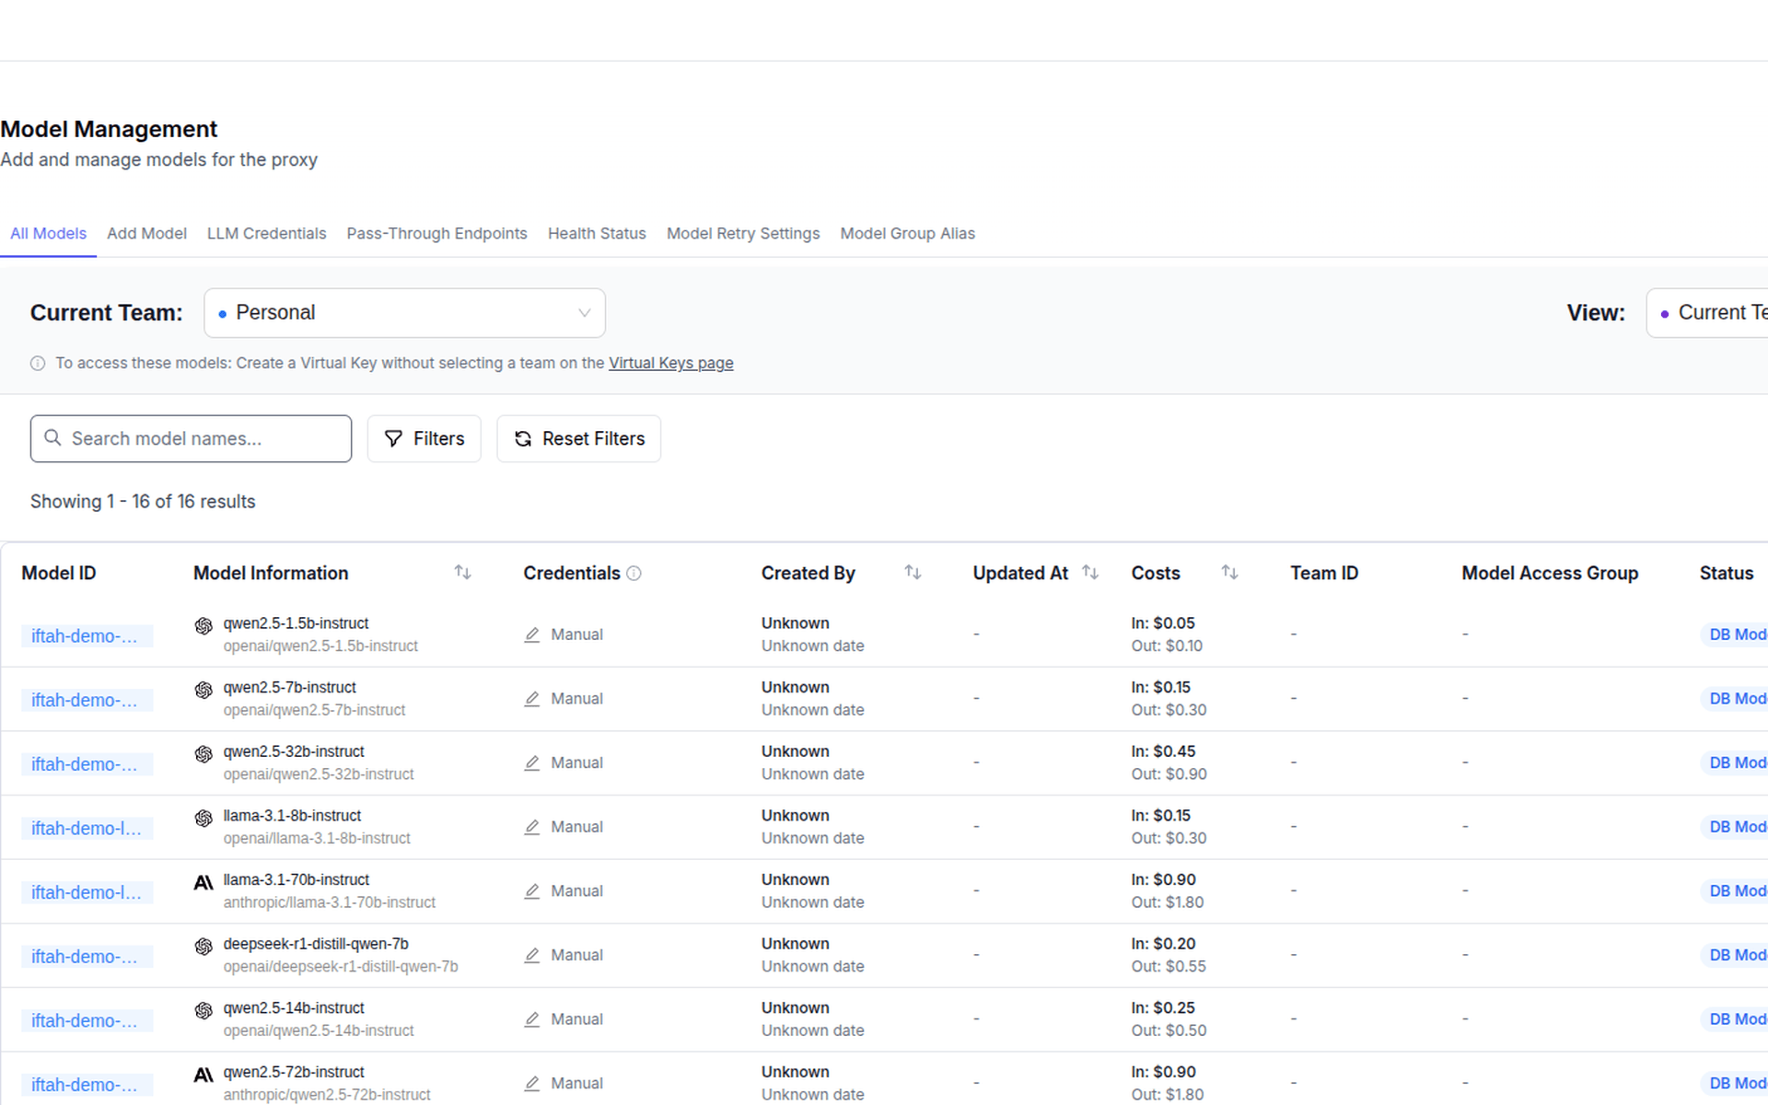1768x1105 pixels.
Task: Click the magnifier icon in search box
Action: [x=53, y=437]
